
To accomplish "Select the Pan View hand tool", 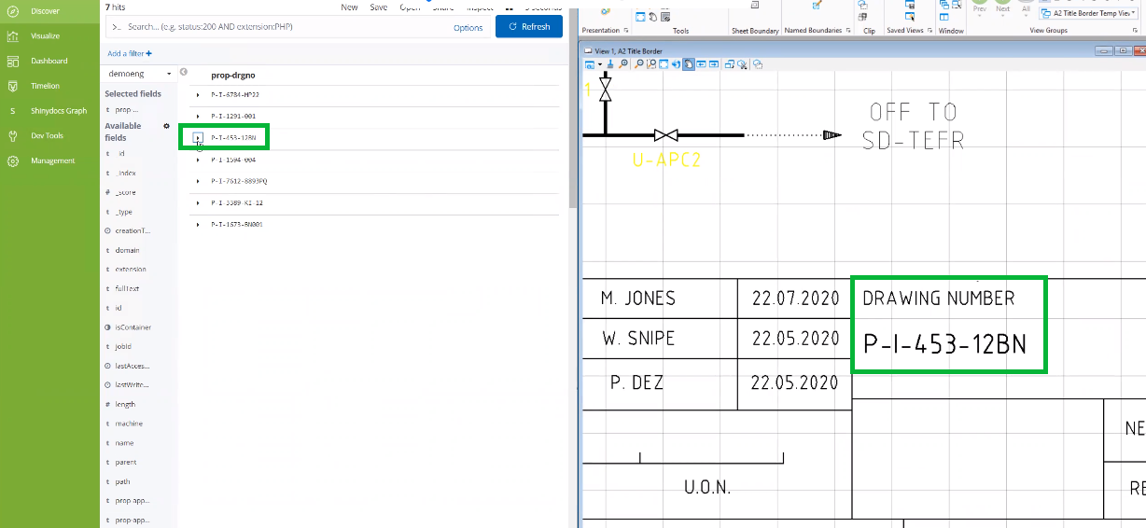I will 689,64.
